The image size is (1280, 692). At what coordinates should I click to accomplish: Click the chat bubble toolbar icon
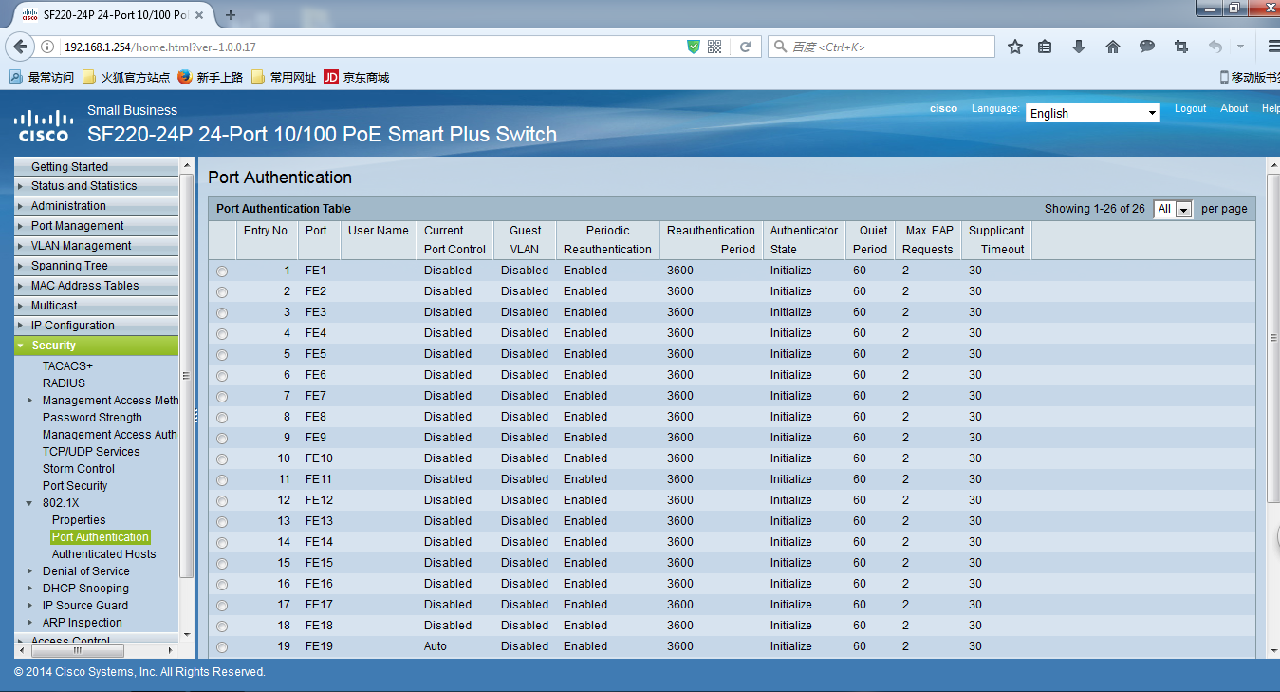click(x=1147, y=47)
